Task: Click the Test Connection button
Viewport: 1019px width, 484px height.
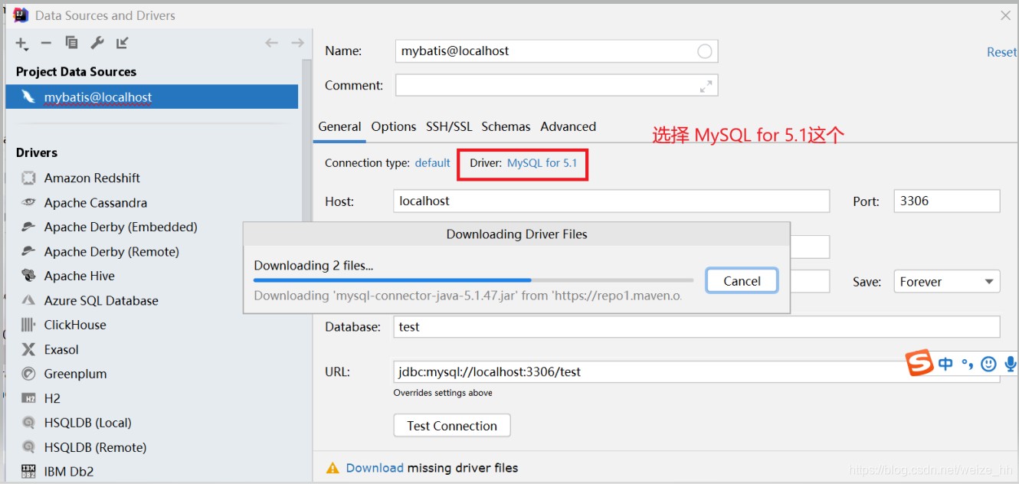Action: coord(452,426)
